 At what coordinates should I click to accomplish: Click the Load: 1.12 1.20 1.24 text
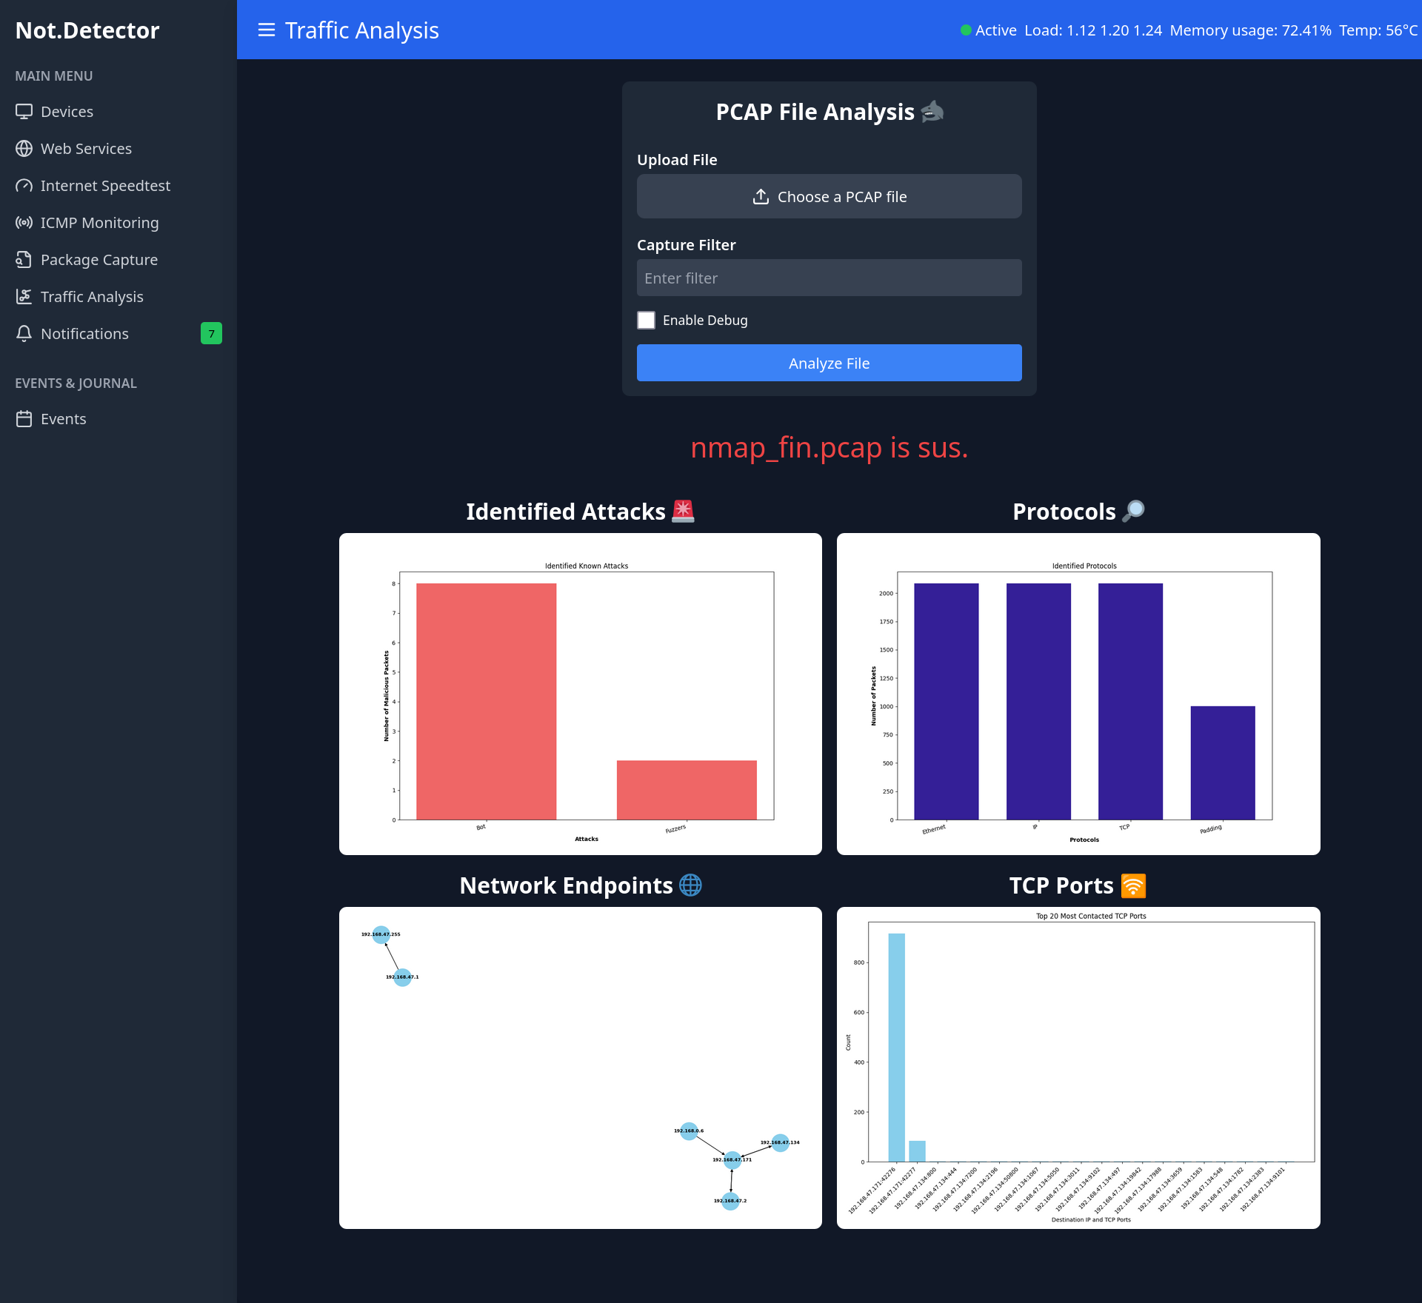1093,30
